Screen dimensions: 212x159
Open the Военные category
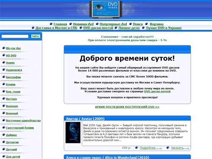pos(12,106)
